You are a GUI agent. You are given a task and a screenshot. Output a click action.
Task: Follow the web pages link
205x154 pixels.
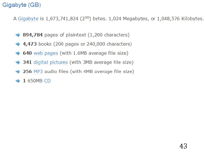[x=46, y=53]
